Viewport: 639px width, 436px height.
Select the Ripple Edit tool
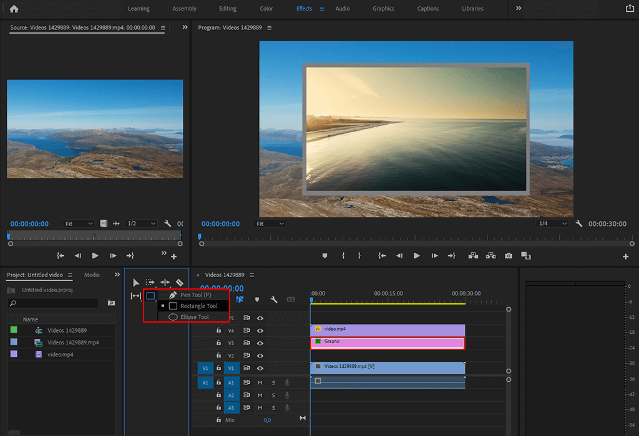(165, 282)
